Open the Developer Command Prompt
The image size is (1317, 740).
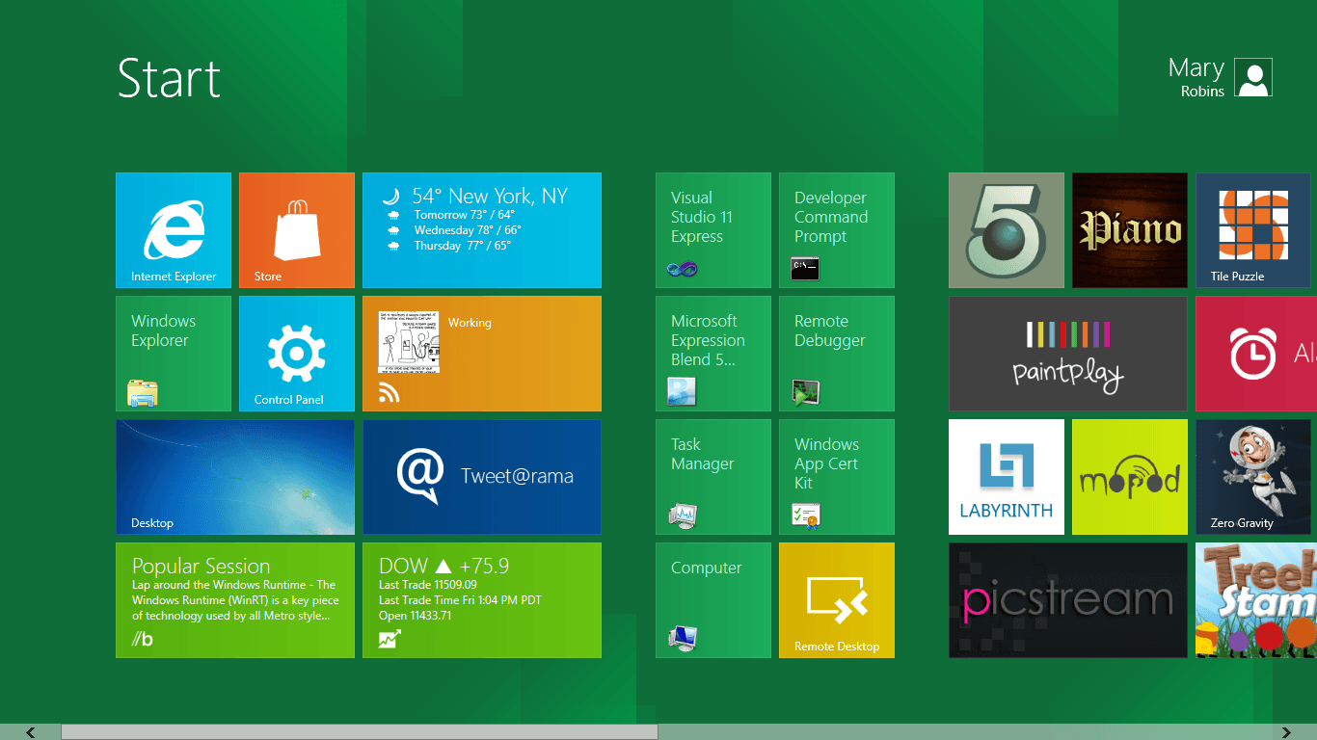tap(836, 230)
